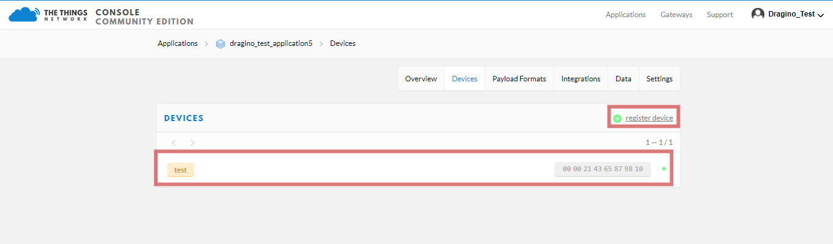Click CONSOLE COMMUNITY EDITION title
Image resolution: width=833 pixels, height=244 pixels.
(x=145, y=17)
